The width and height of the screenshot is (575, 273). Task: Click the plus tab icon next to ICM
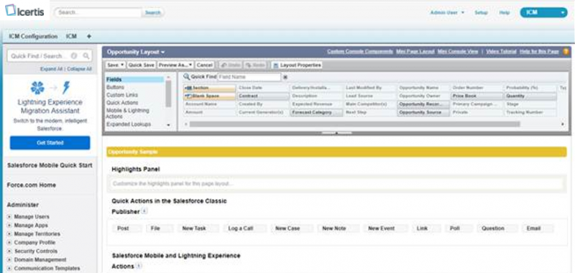click(x=88, y=36)
